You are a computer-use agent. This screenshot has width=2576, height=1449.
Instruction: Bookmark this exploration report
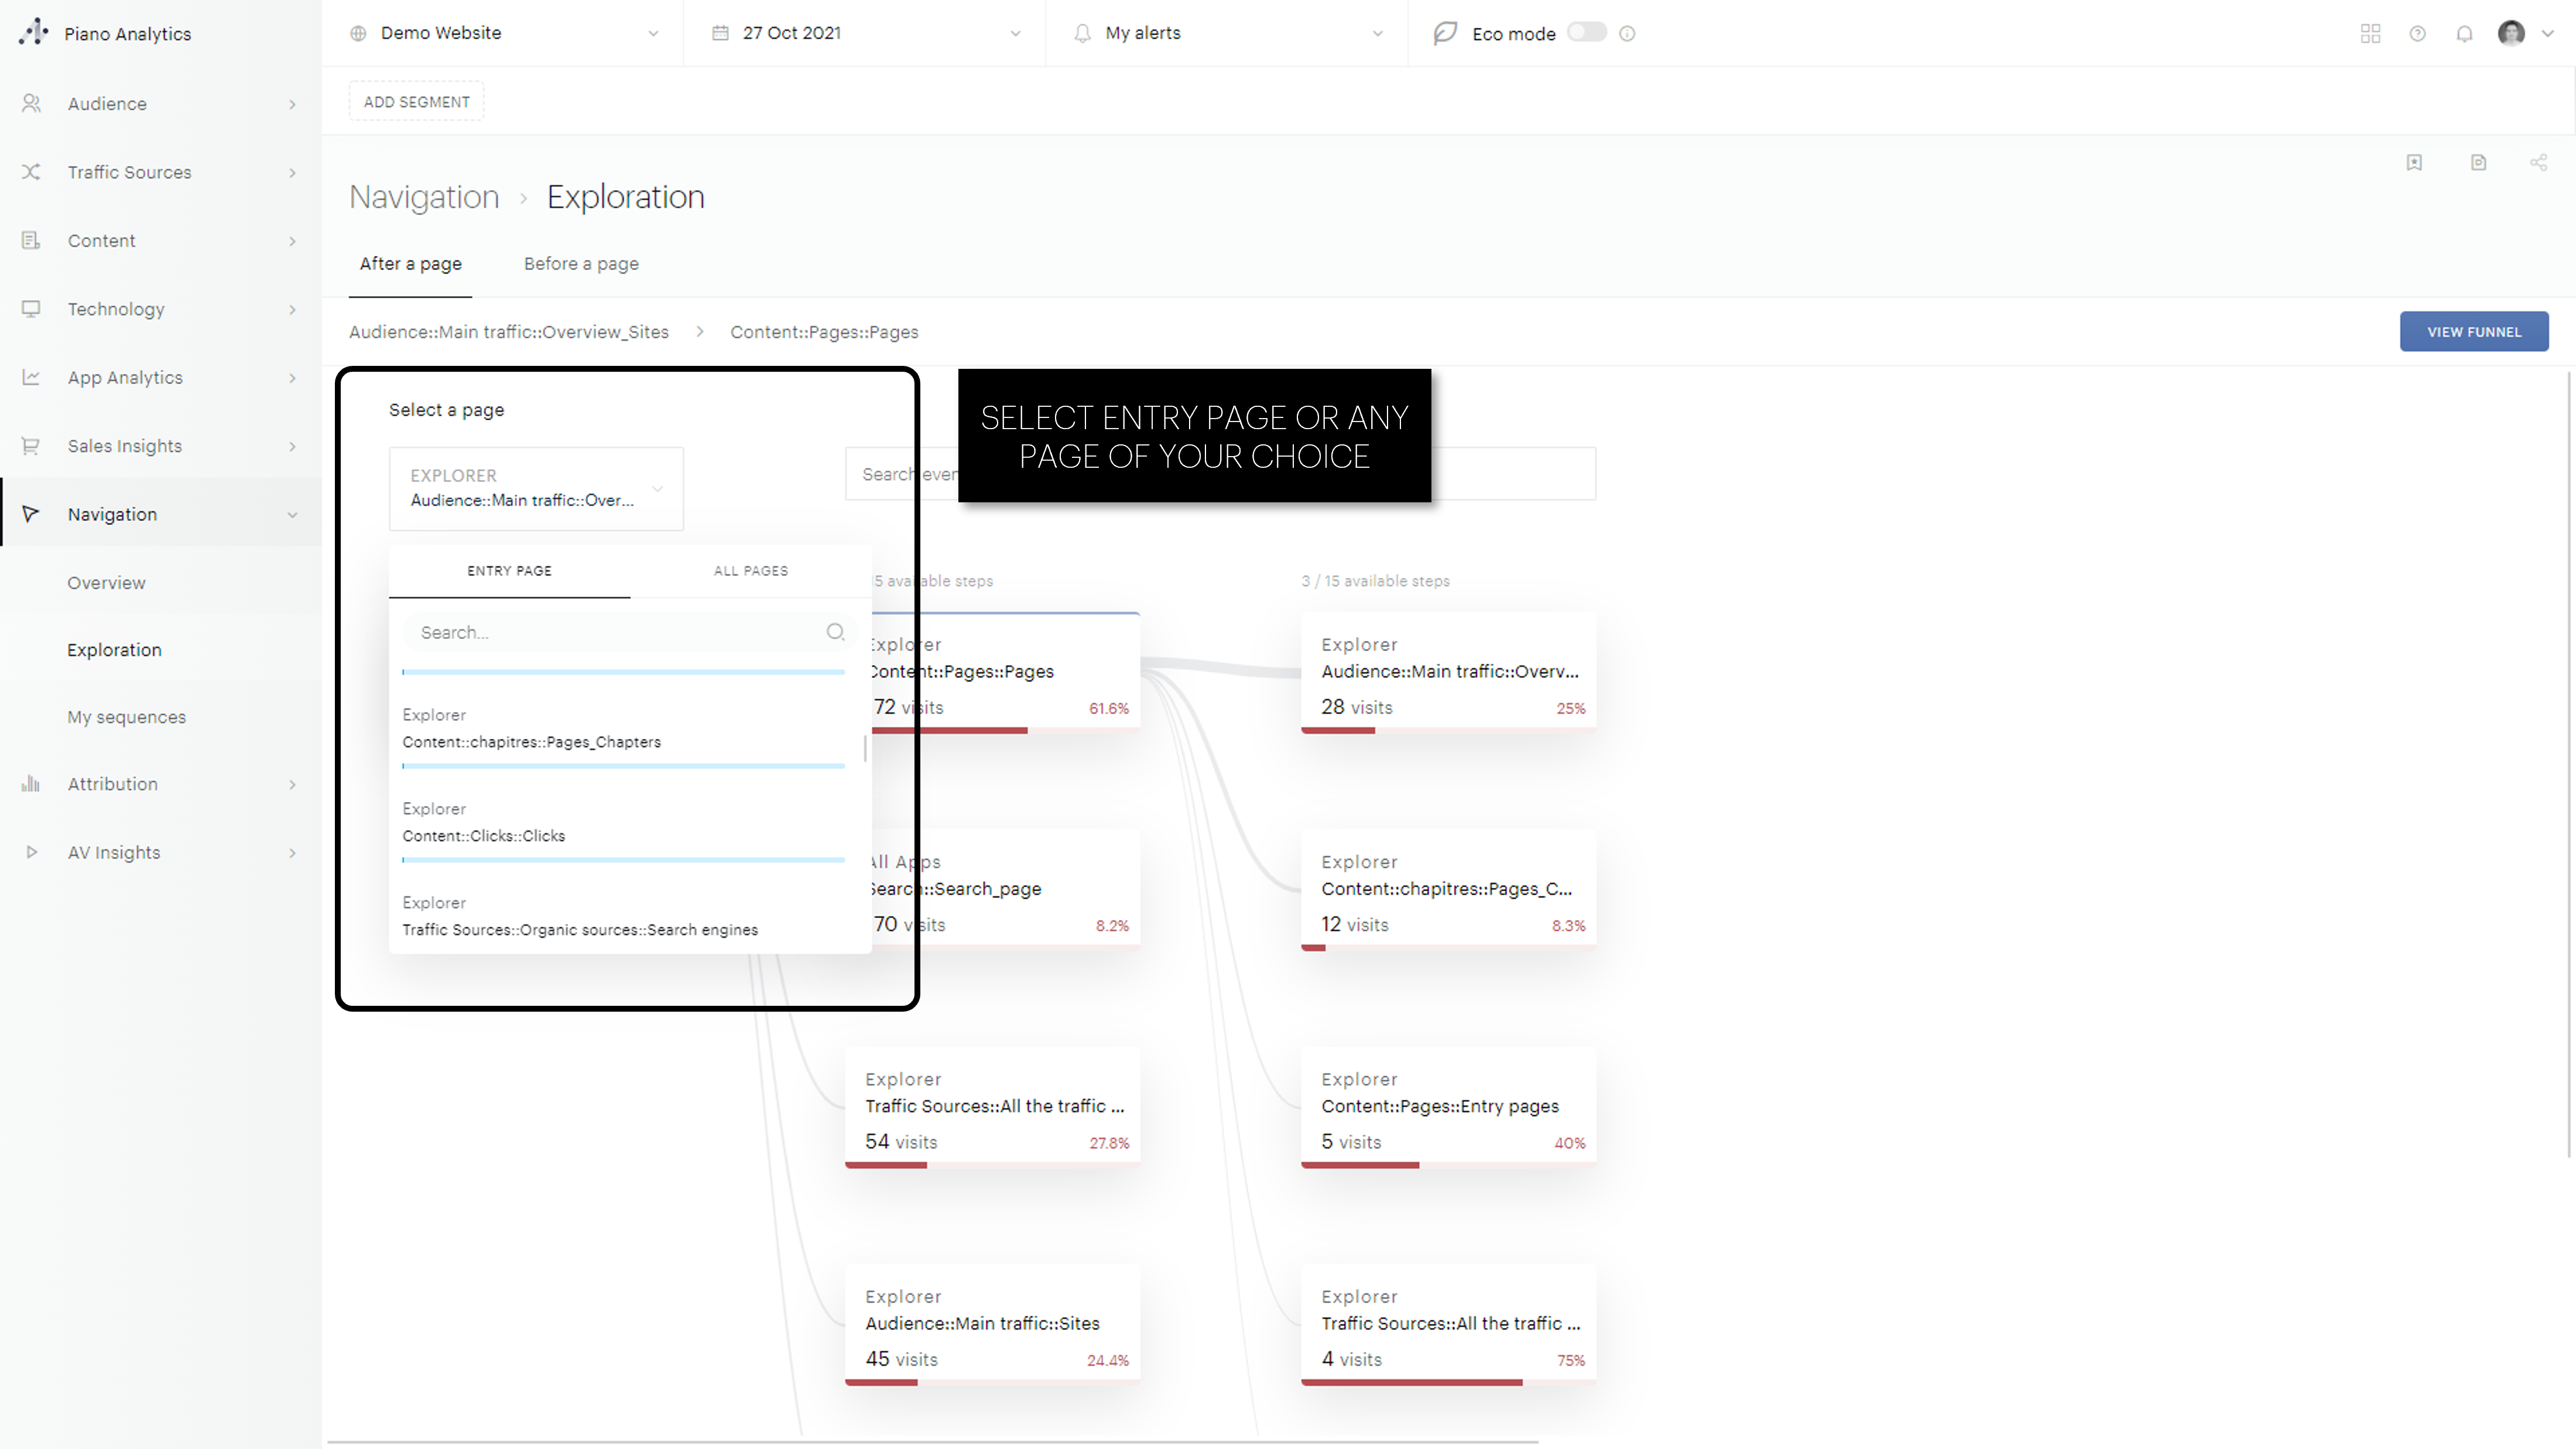[2415, 162]
